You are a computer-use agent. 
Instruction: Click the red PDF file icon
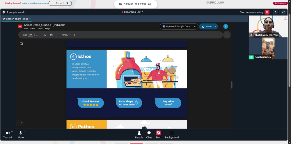tap(20, 26)
